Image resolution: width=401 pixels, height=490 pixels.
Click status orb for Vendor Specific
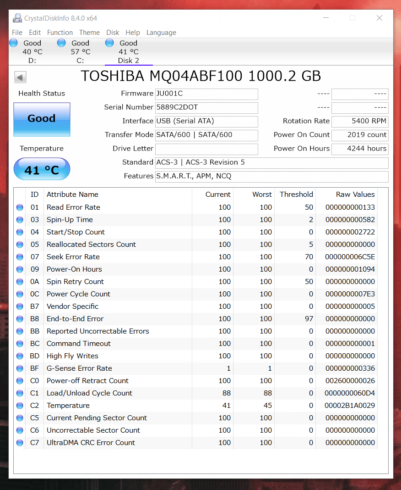click(x=20, y=306)
